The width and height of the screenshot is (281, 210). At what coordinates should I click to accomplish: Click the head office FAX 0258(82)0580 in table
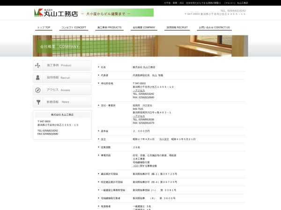point(143,98)
